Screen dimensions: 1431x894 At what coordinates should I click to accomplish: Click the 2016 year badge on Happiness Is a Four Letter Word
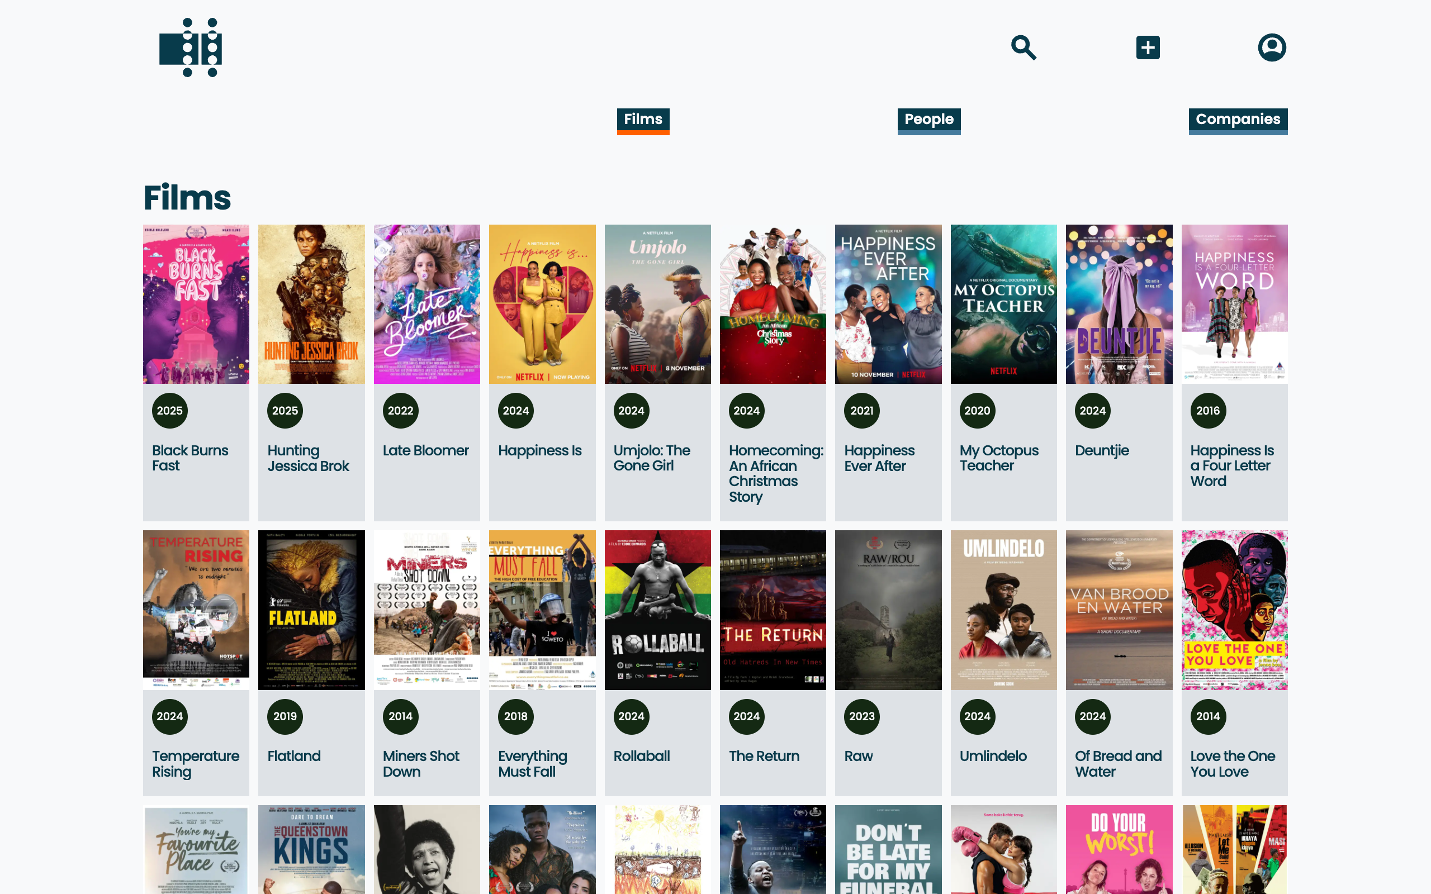(1207, 410)
